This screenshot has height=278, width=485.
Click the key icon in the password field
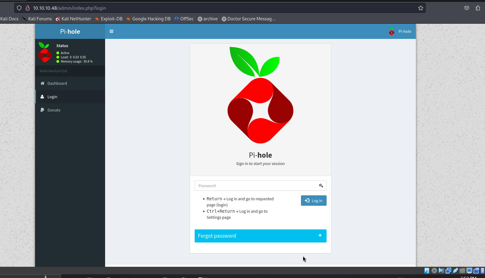click(x=321, y=186)
